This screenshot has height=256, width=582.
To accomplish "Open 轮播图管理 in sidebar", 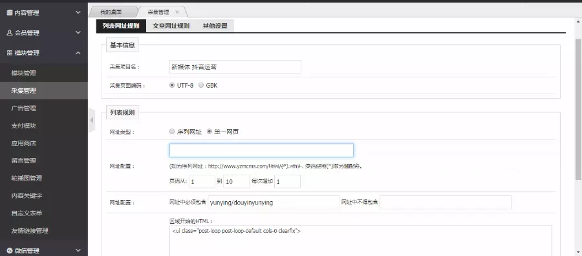I will tap(44, 178).
